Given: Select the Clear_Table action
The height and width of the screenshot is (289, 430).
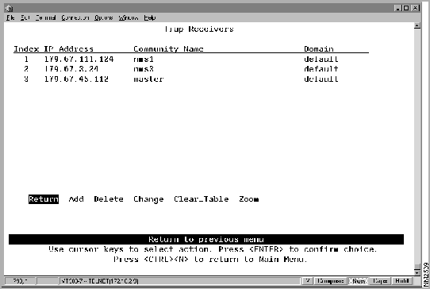Looking at the screenshot, I should pyautogui.click(x=201, y=199).
